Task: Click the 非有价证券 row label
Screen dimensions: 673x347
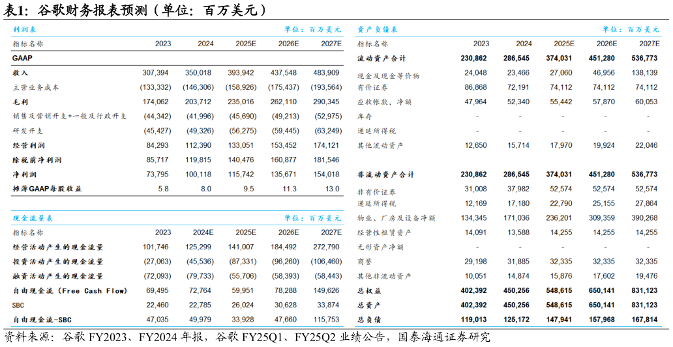Action: point(377,192)
